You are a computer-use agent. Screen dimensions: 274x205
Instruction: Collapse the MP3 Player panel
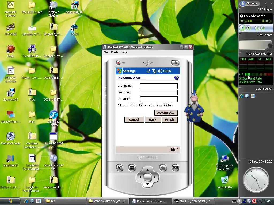(240, 9)
